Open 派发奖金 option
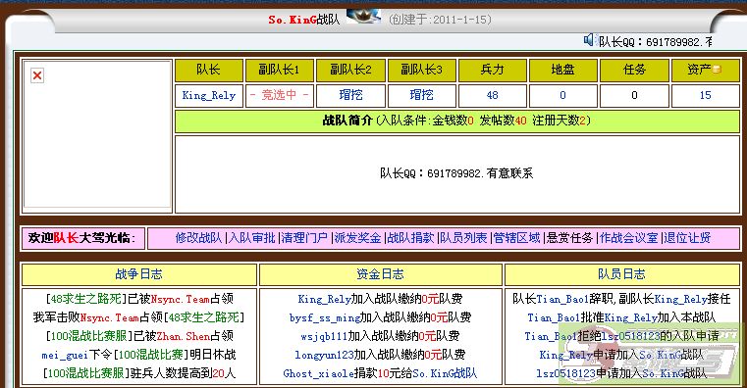 click(x=357, y=238)
